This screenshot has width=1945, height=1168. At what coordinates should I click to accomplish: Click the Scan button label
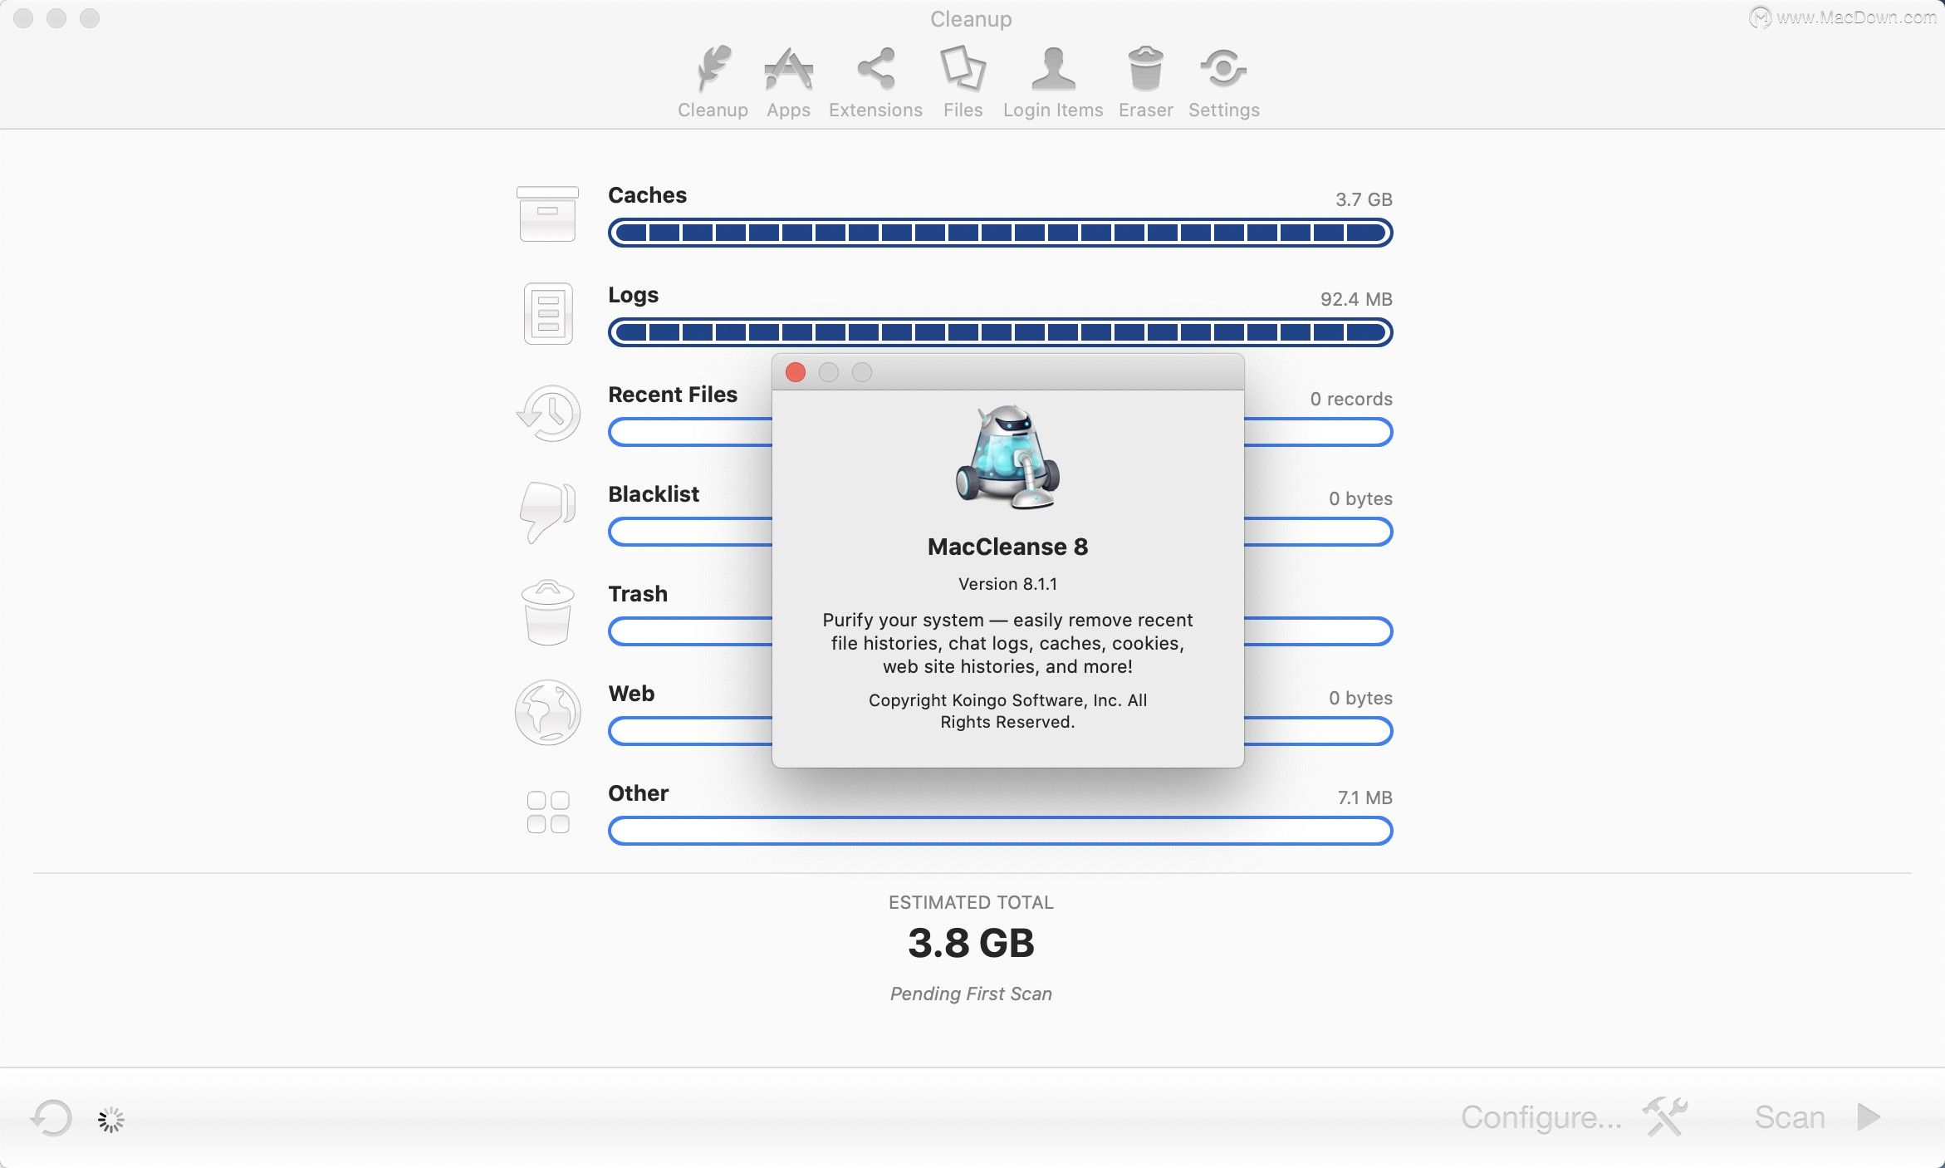click(1790, 1117)
